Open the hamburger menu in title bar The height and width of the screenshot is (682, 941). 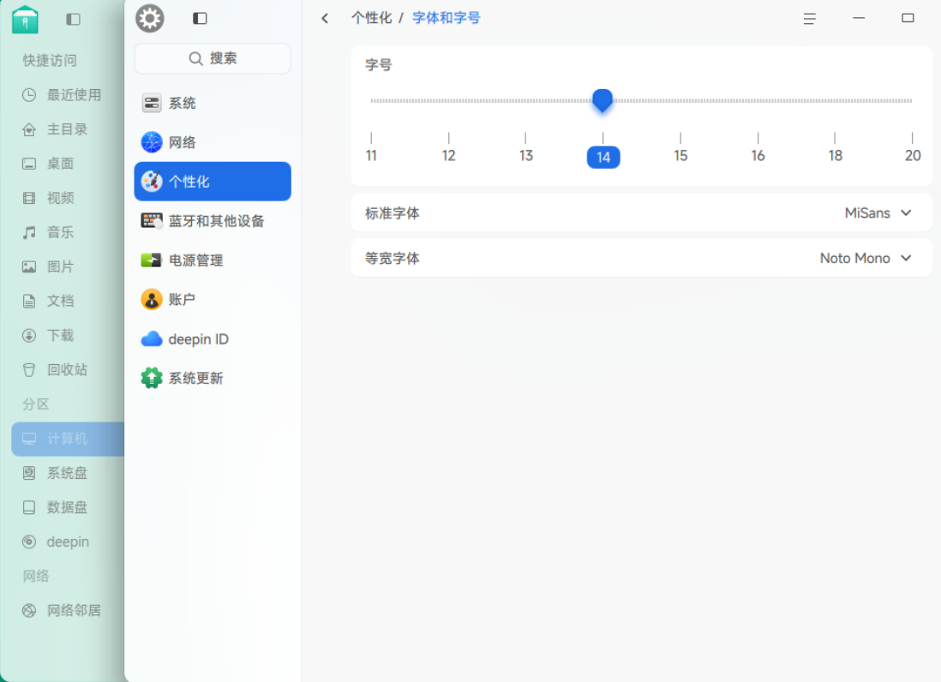(810, 19)
